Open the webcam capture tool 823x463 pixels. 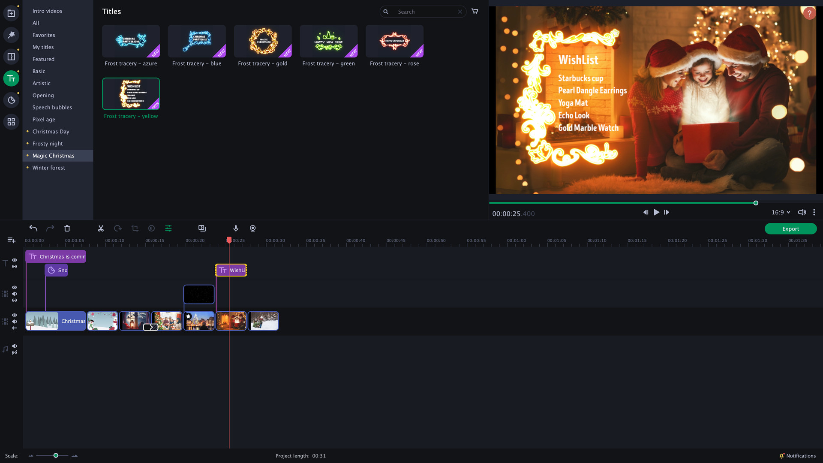[x=252, y=228]
